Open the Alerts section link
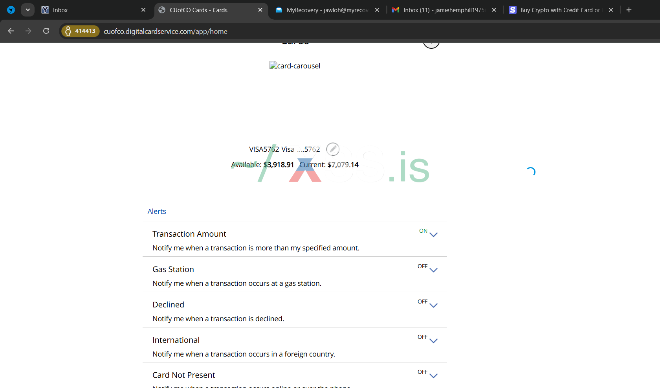 pyautogui.click(x=157, y=211)
